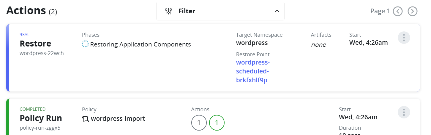The height and width of the screenshot is (135, 431).
Task: Click the 93% progress indicator on Restore
Action: coord(24,34)
